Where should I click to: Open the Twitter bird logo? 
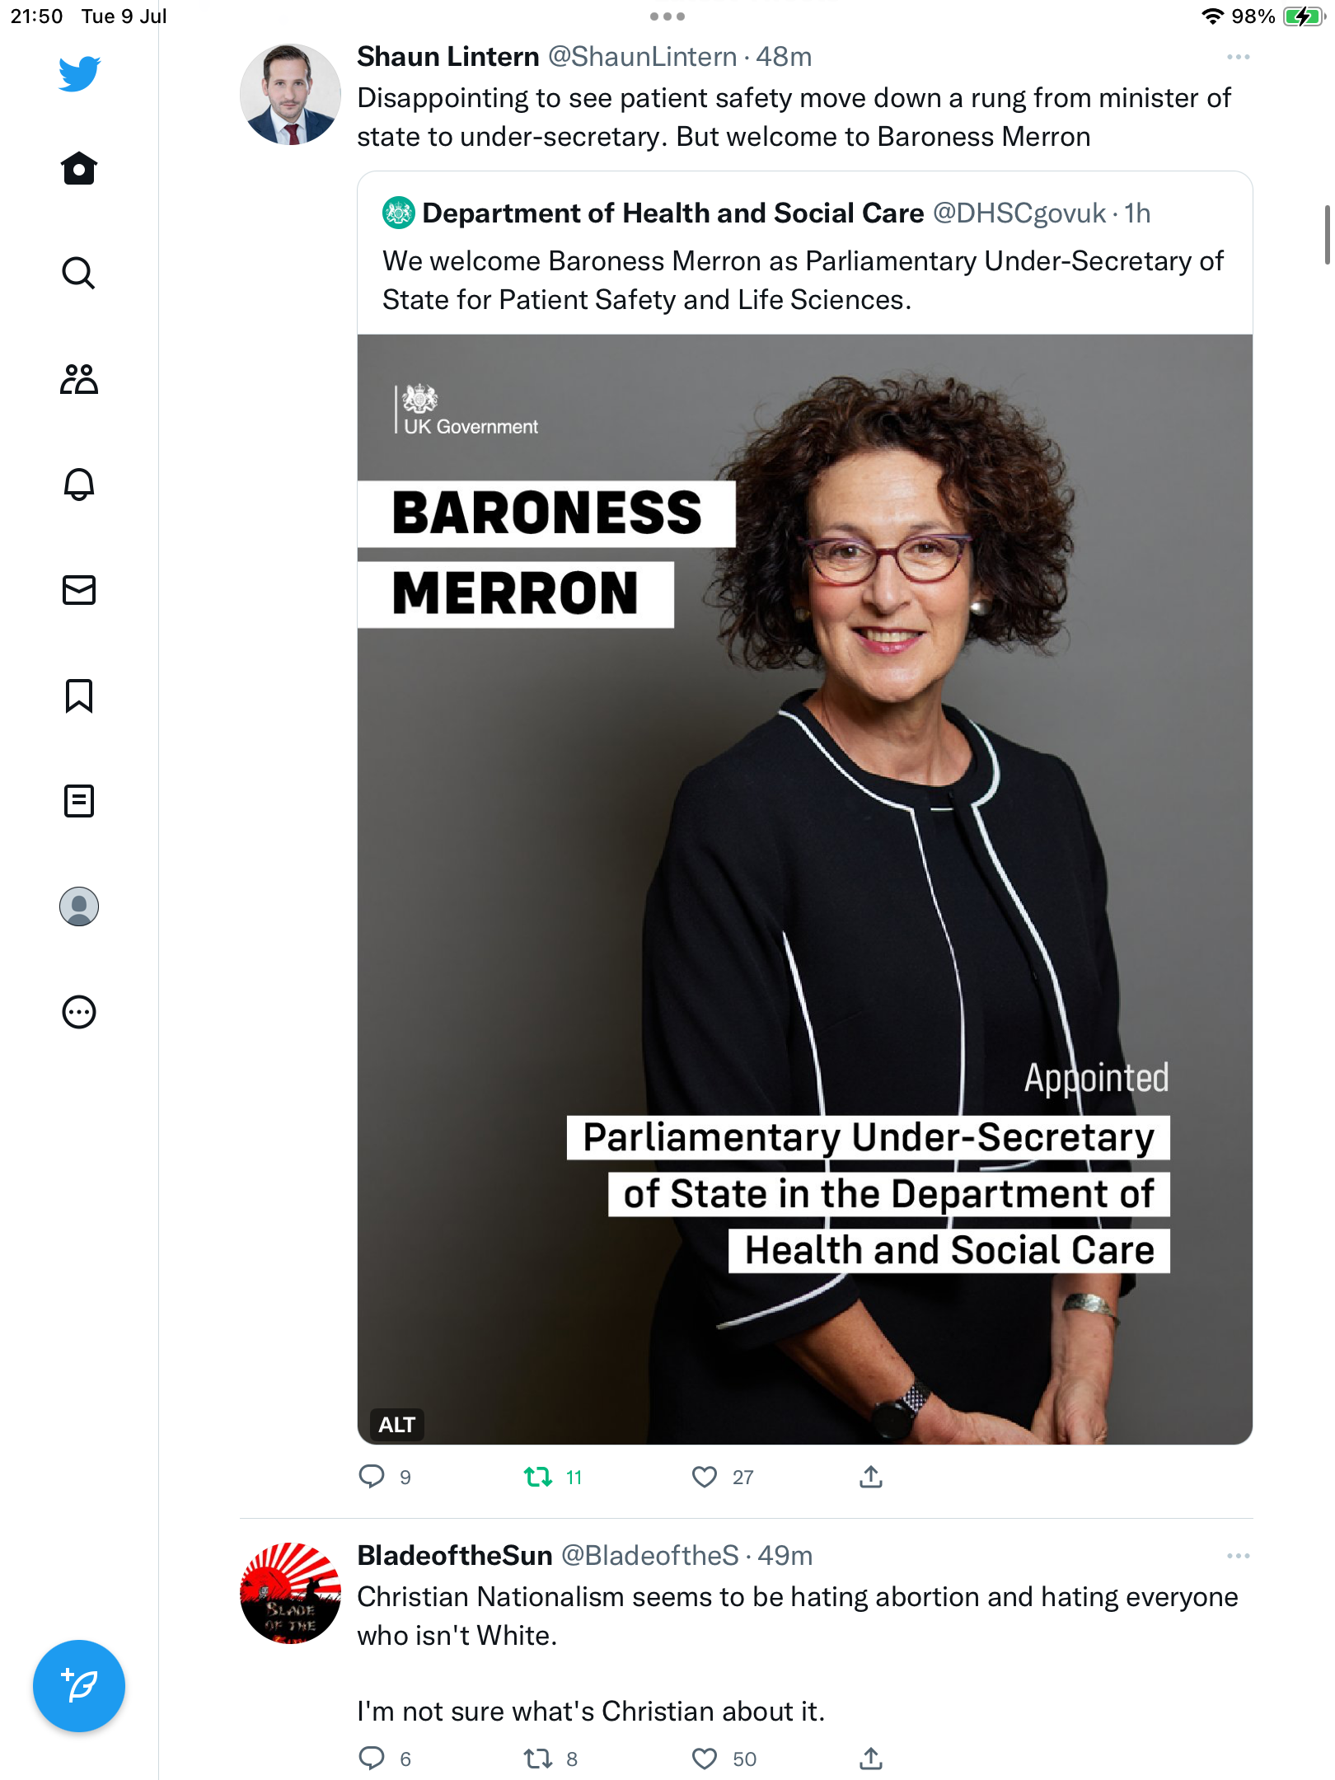[x=79, y=74]
